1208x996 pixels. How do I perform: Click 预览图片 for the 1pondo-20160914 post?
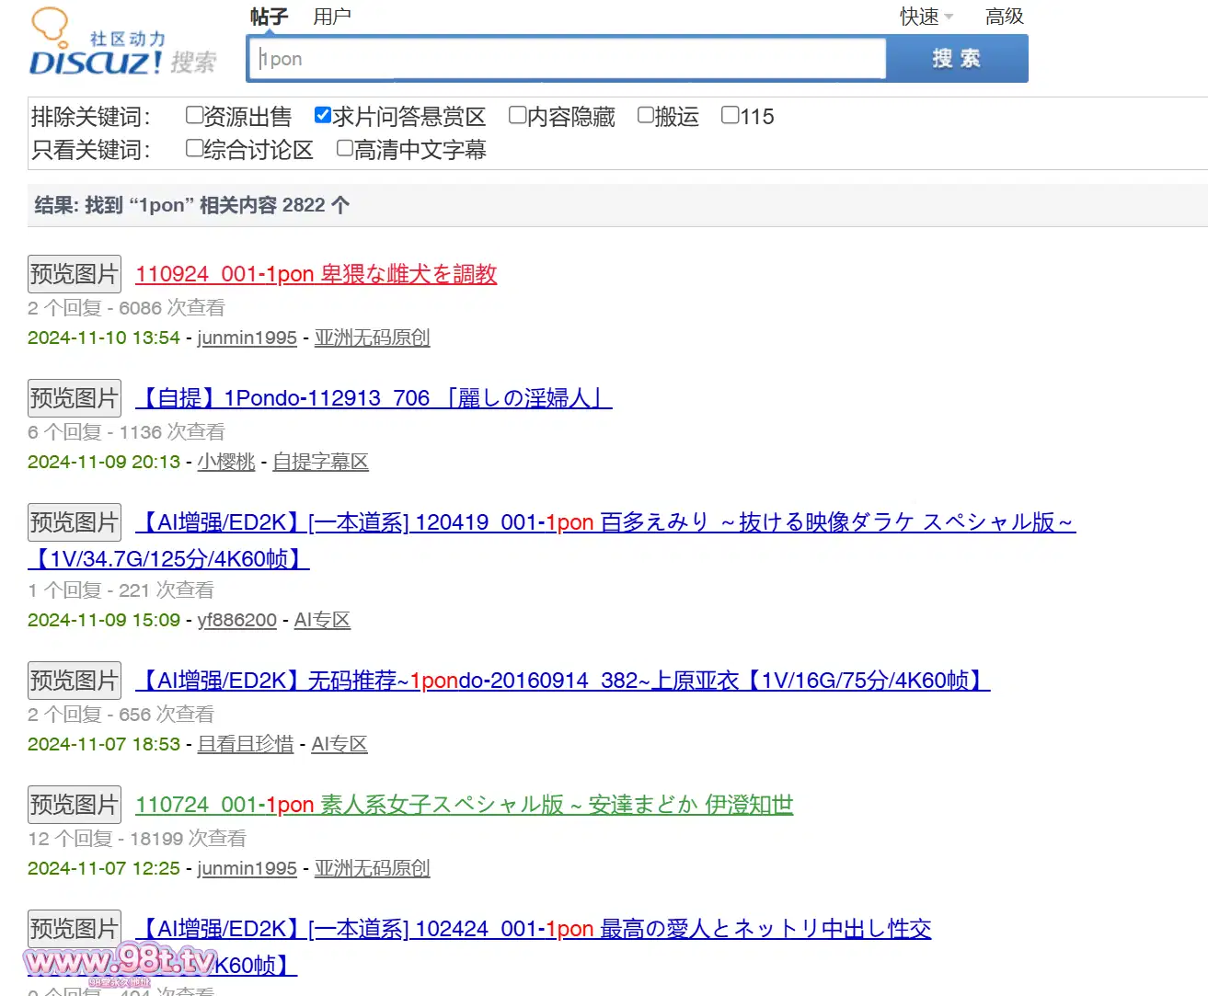75,680
